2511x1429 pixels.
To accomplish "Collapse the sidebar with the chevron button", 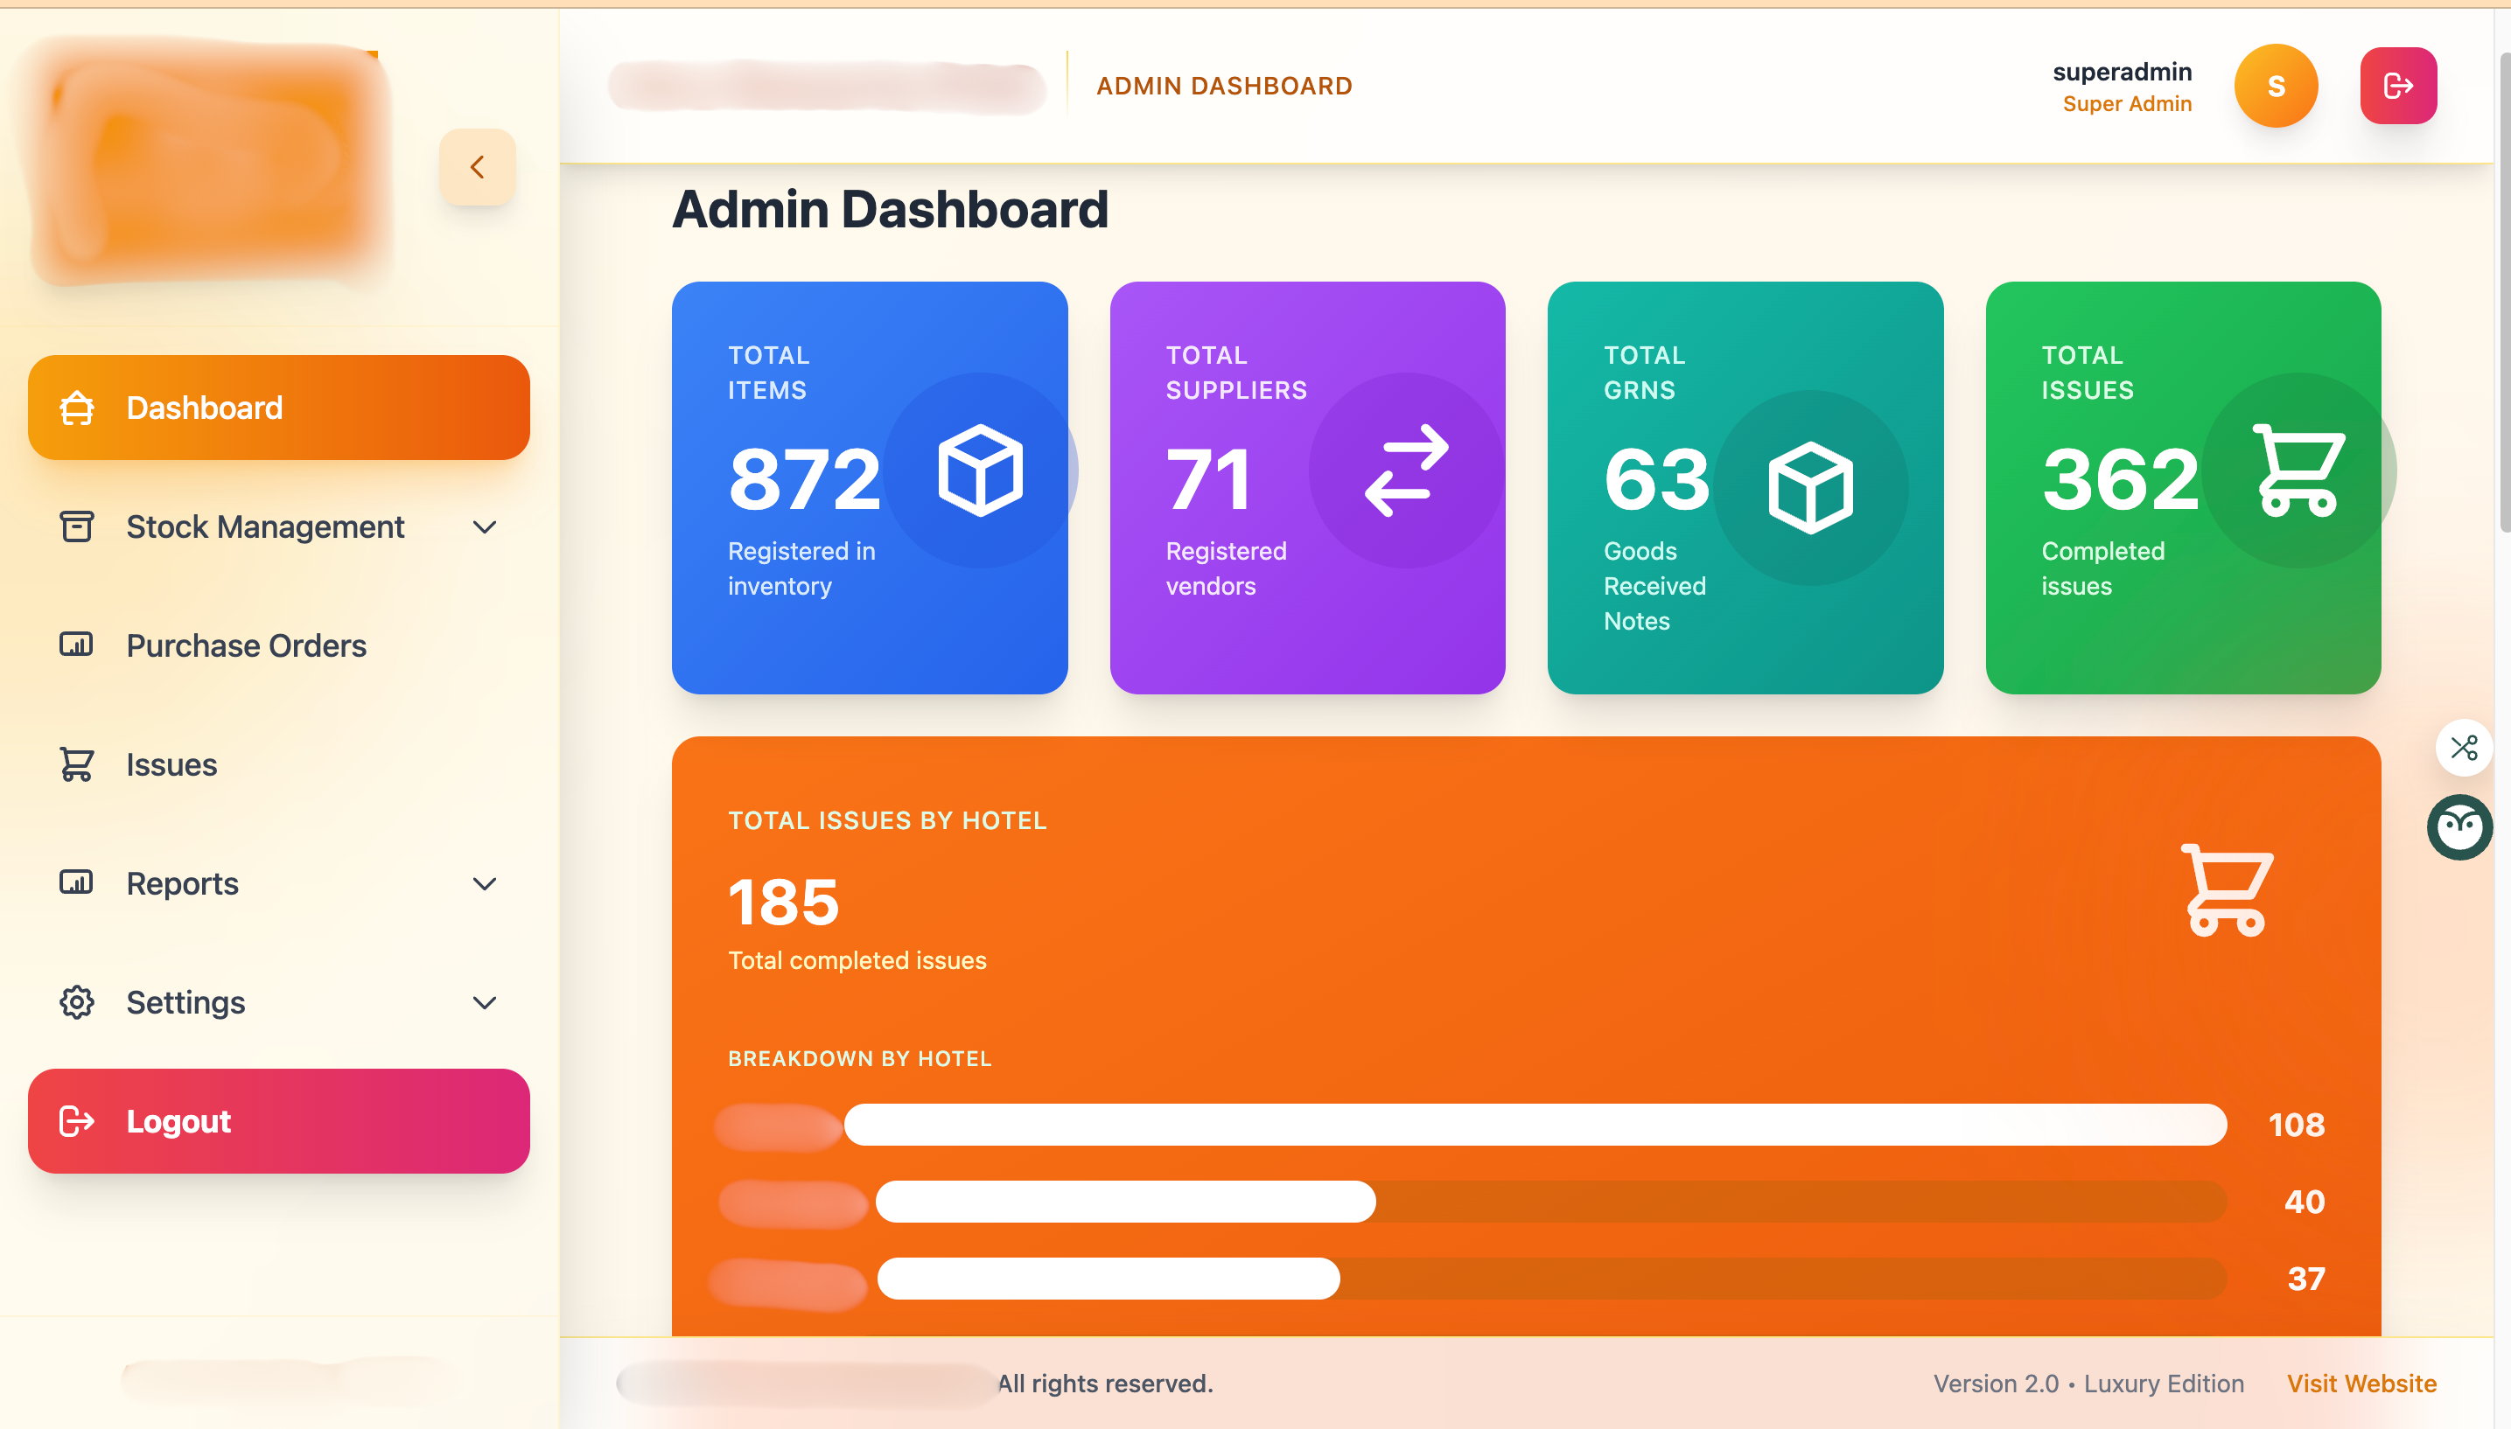I will point(477,167).
